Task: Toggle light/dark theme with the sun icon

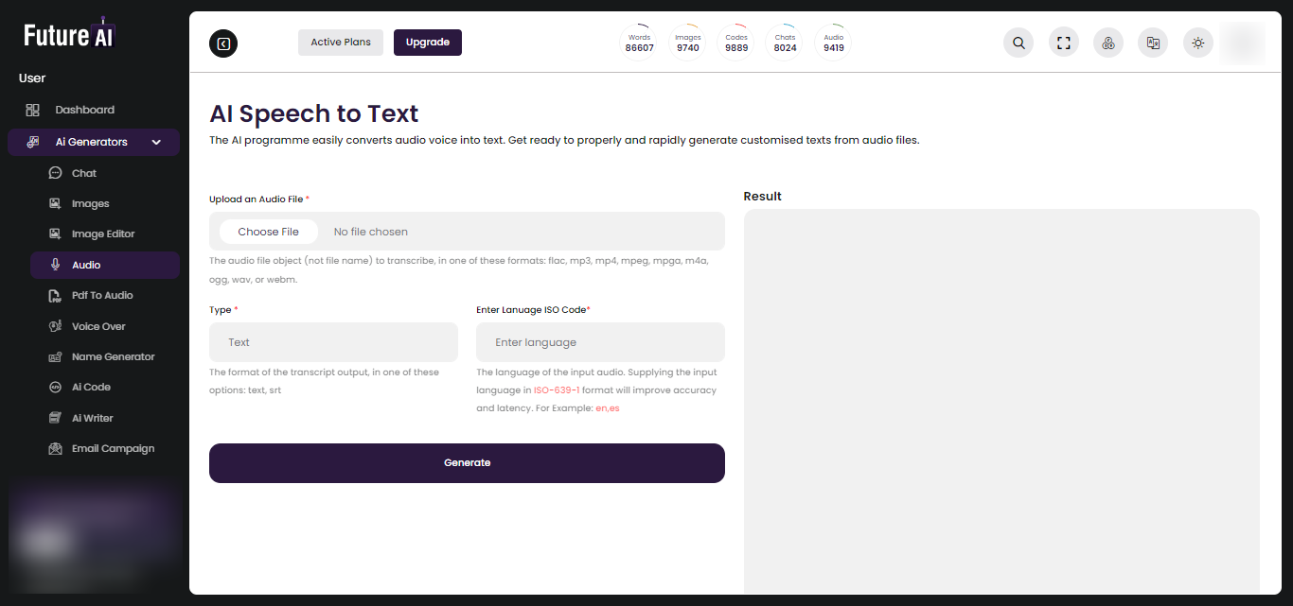Action: click(x=1198, y=43)
